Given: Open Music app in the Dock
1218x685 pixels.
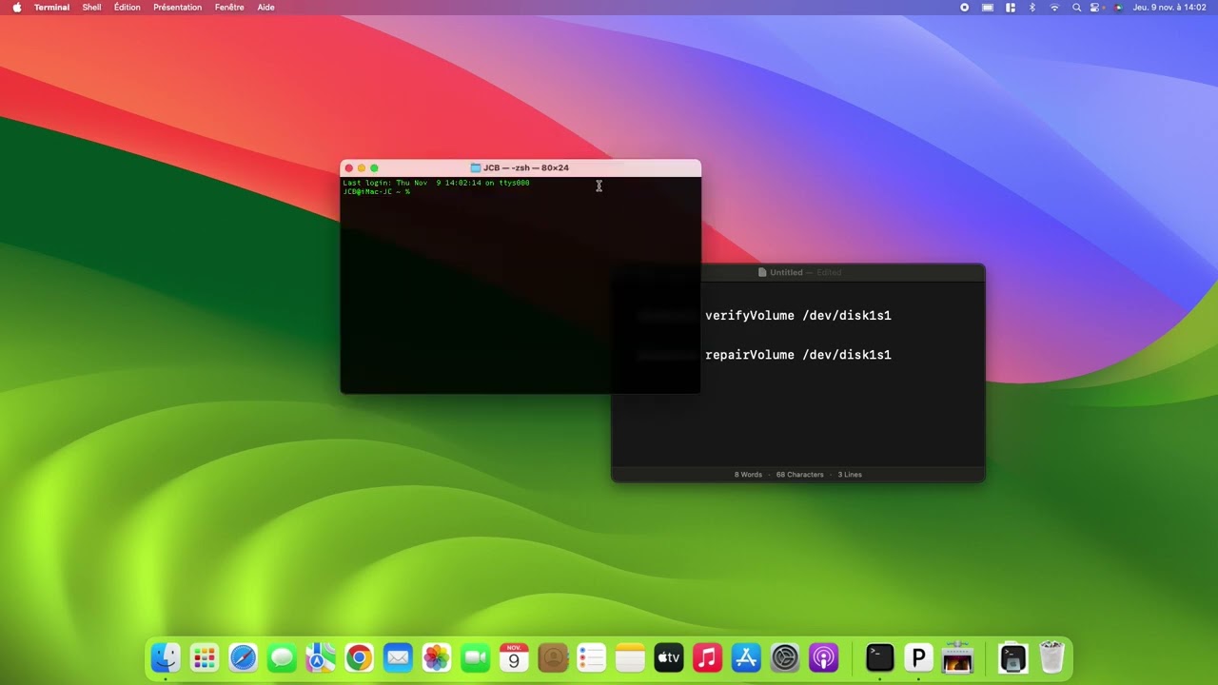Looking at the screenshot, I should click(707, 657).
